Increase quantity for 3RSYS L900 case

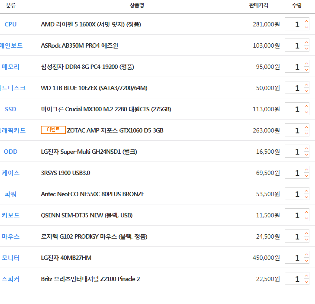click(x=306, y=170)
